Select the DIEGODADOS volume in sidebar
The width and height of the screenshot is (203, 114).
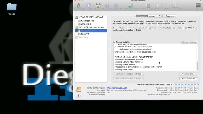91,31
